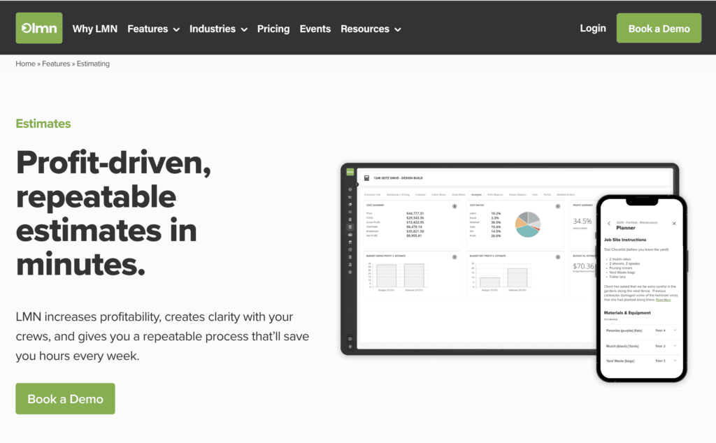Click the LMN logo in header
This screenshot has width=716, height=443.
(39, 28)
